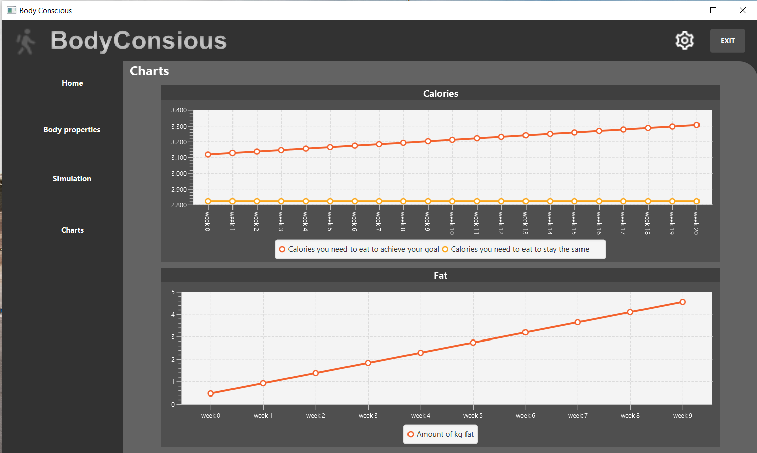Select Charts in the sidebar
This screenshot has height=453, width=757.
pyautogui.click(x=72, y=230)
